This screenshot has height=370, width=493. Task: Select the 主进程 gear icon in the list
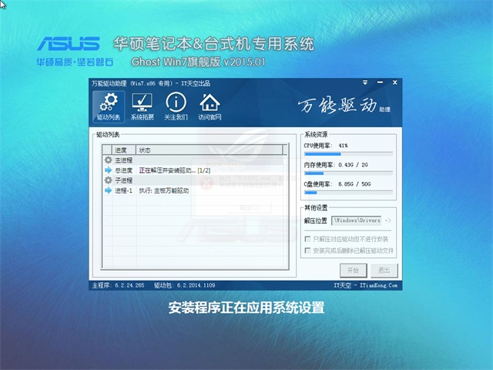pyautogui.click(x=108, y=160)
